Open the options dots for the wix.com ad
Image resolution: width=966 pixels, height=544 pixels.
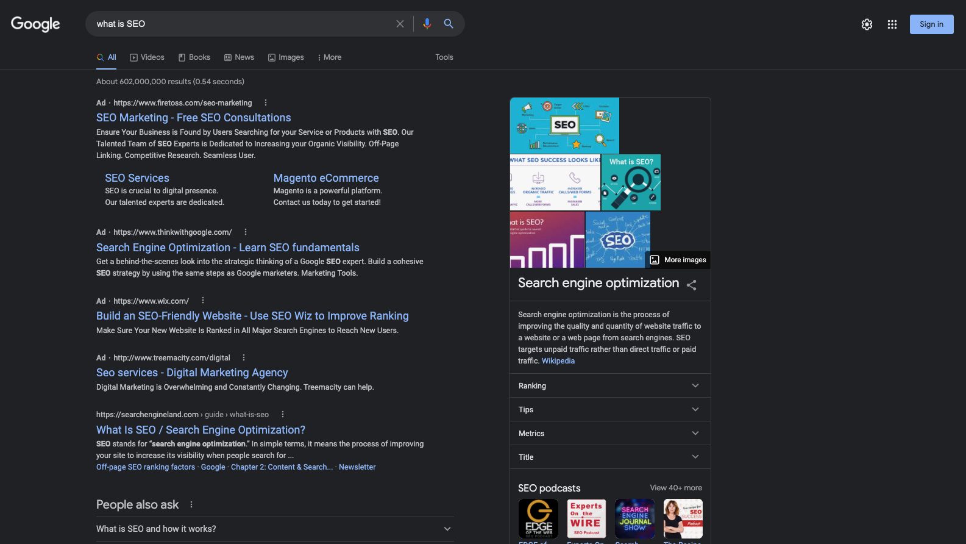(203, 301)
